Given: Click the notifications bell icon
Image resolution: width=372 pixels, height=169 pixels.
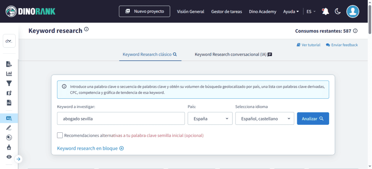Looking at the screenshot, I should click(x=325, y=11).
